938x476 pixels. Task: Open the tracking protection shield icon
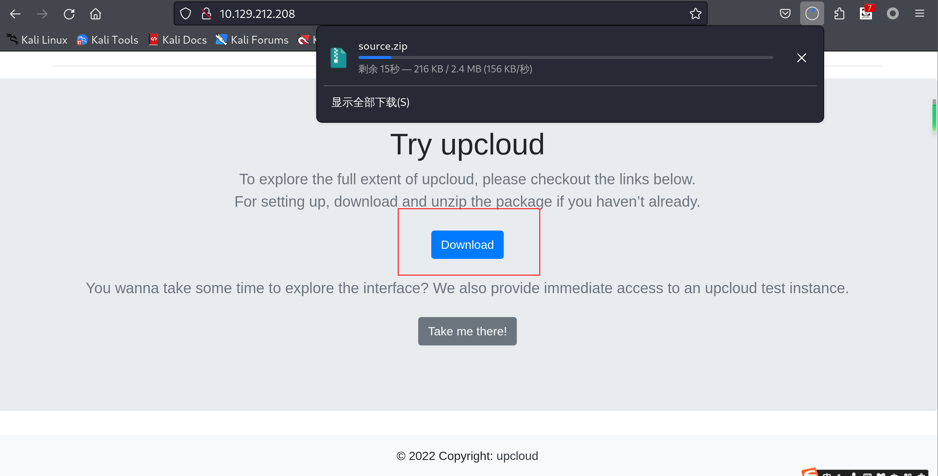point(186,14)
